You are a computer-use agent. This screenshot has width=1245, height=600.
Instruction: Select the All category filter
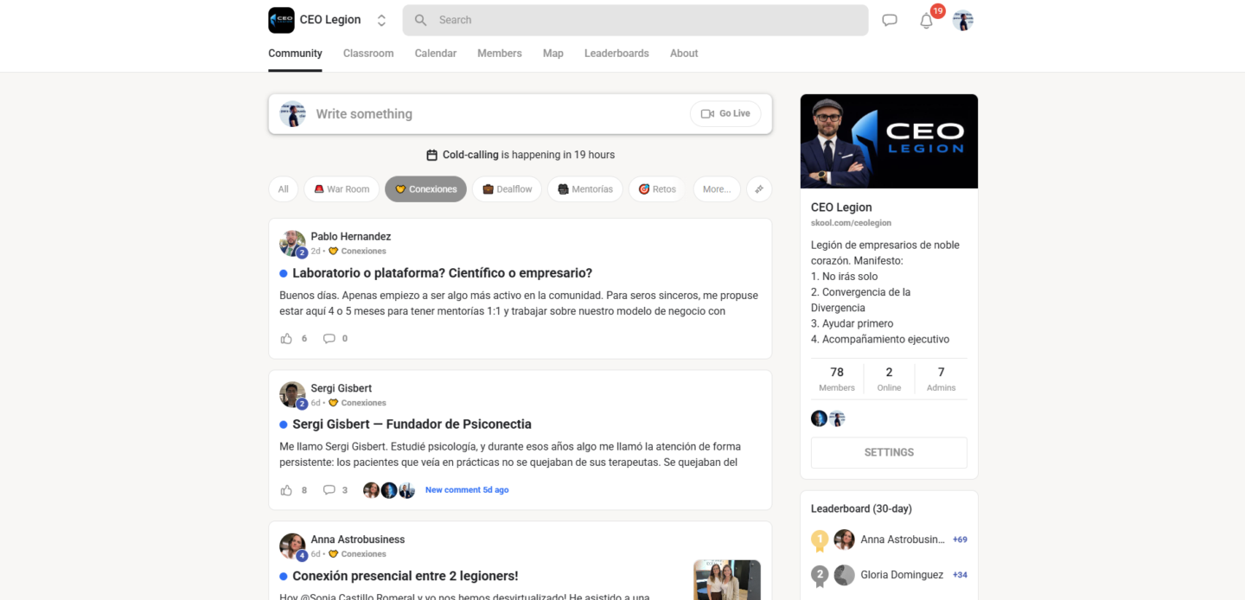[x=284, y=189]
